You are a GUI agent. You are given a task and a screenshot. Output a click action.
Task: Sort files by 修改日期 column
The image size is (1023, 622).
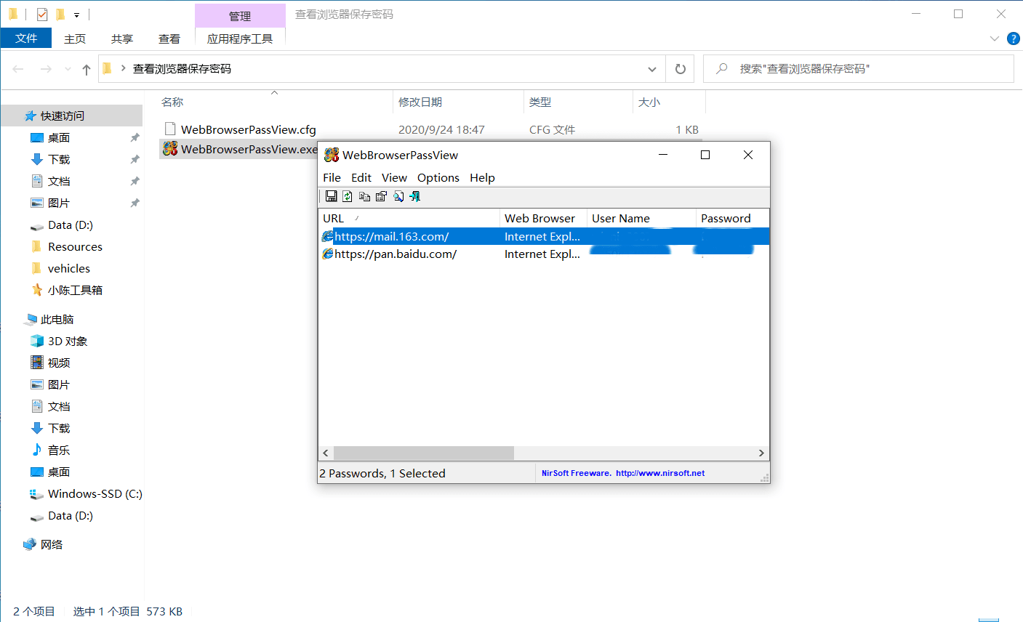(x=458, y=102)
